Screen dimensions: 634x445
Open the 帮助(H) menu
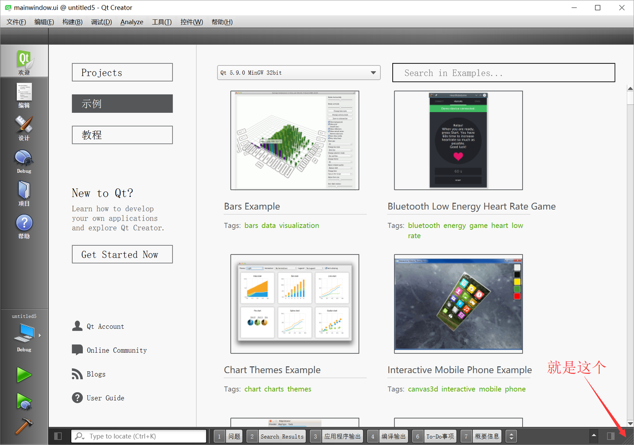(x=222, y=22)
